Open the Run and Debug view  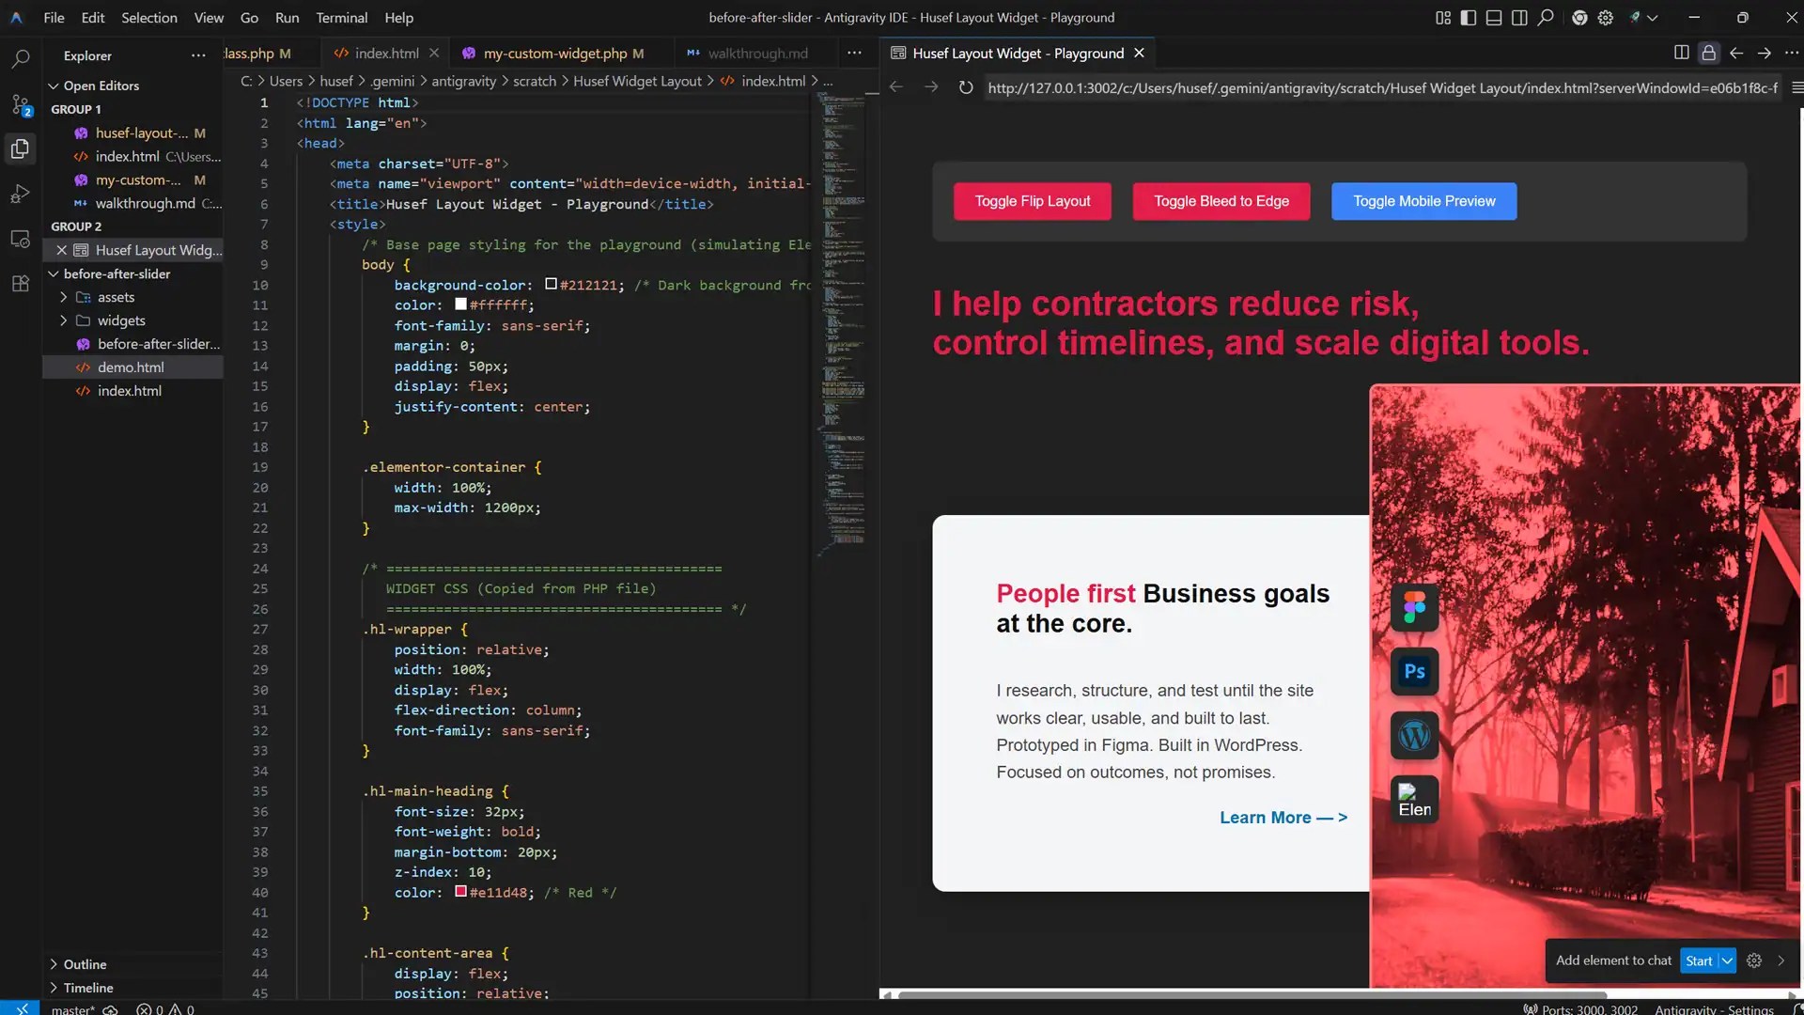(x=21, y=194)
